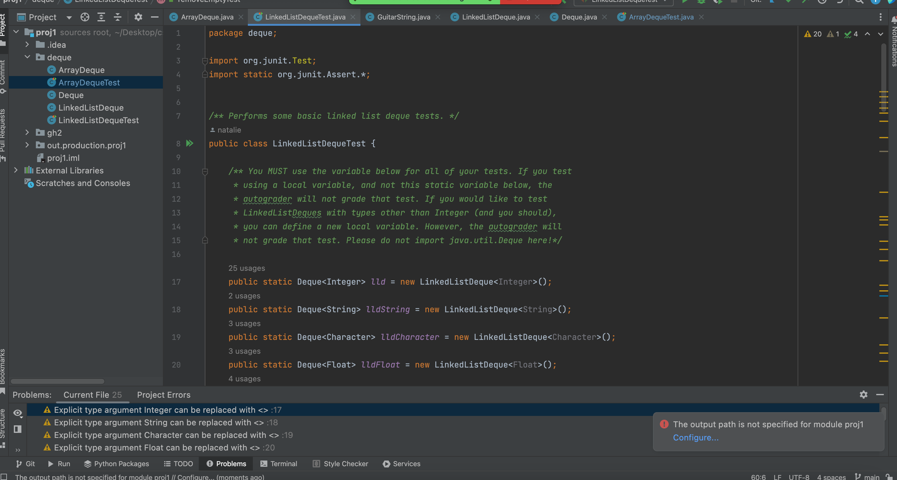Click the Configure... link in notification
This screenshot has width=897, height=480.
point(695,438)
